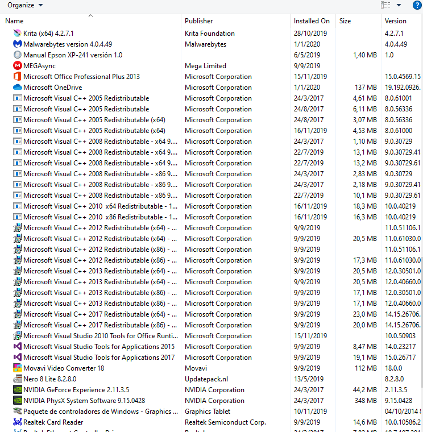423x432 pixels.
Task: Click the 44,2 MB size value
Action: (365, 389)
